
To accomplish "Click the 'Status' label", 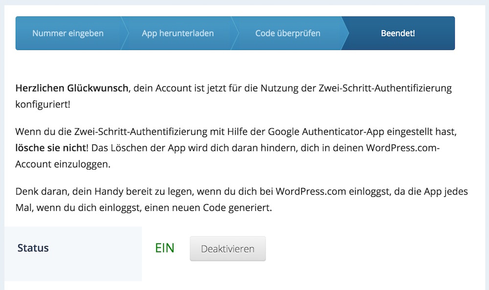I will [33, 248].
